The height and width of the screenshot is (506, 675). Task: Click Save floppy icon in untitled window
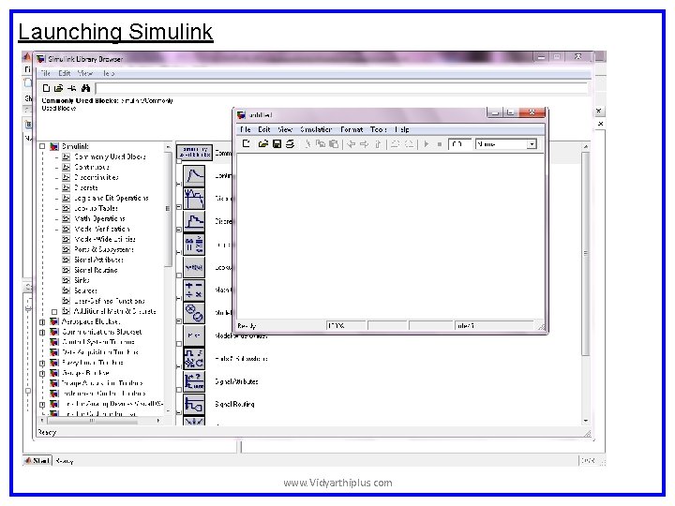tap(277, 143)
